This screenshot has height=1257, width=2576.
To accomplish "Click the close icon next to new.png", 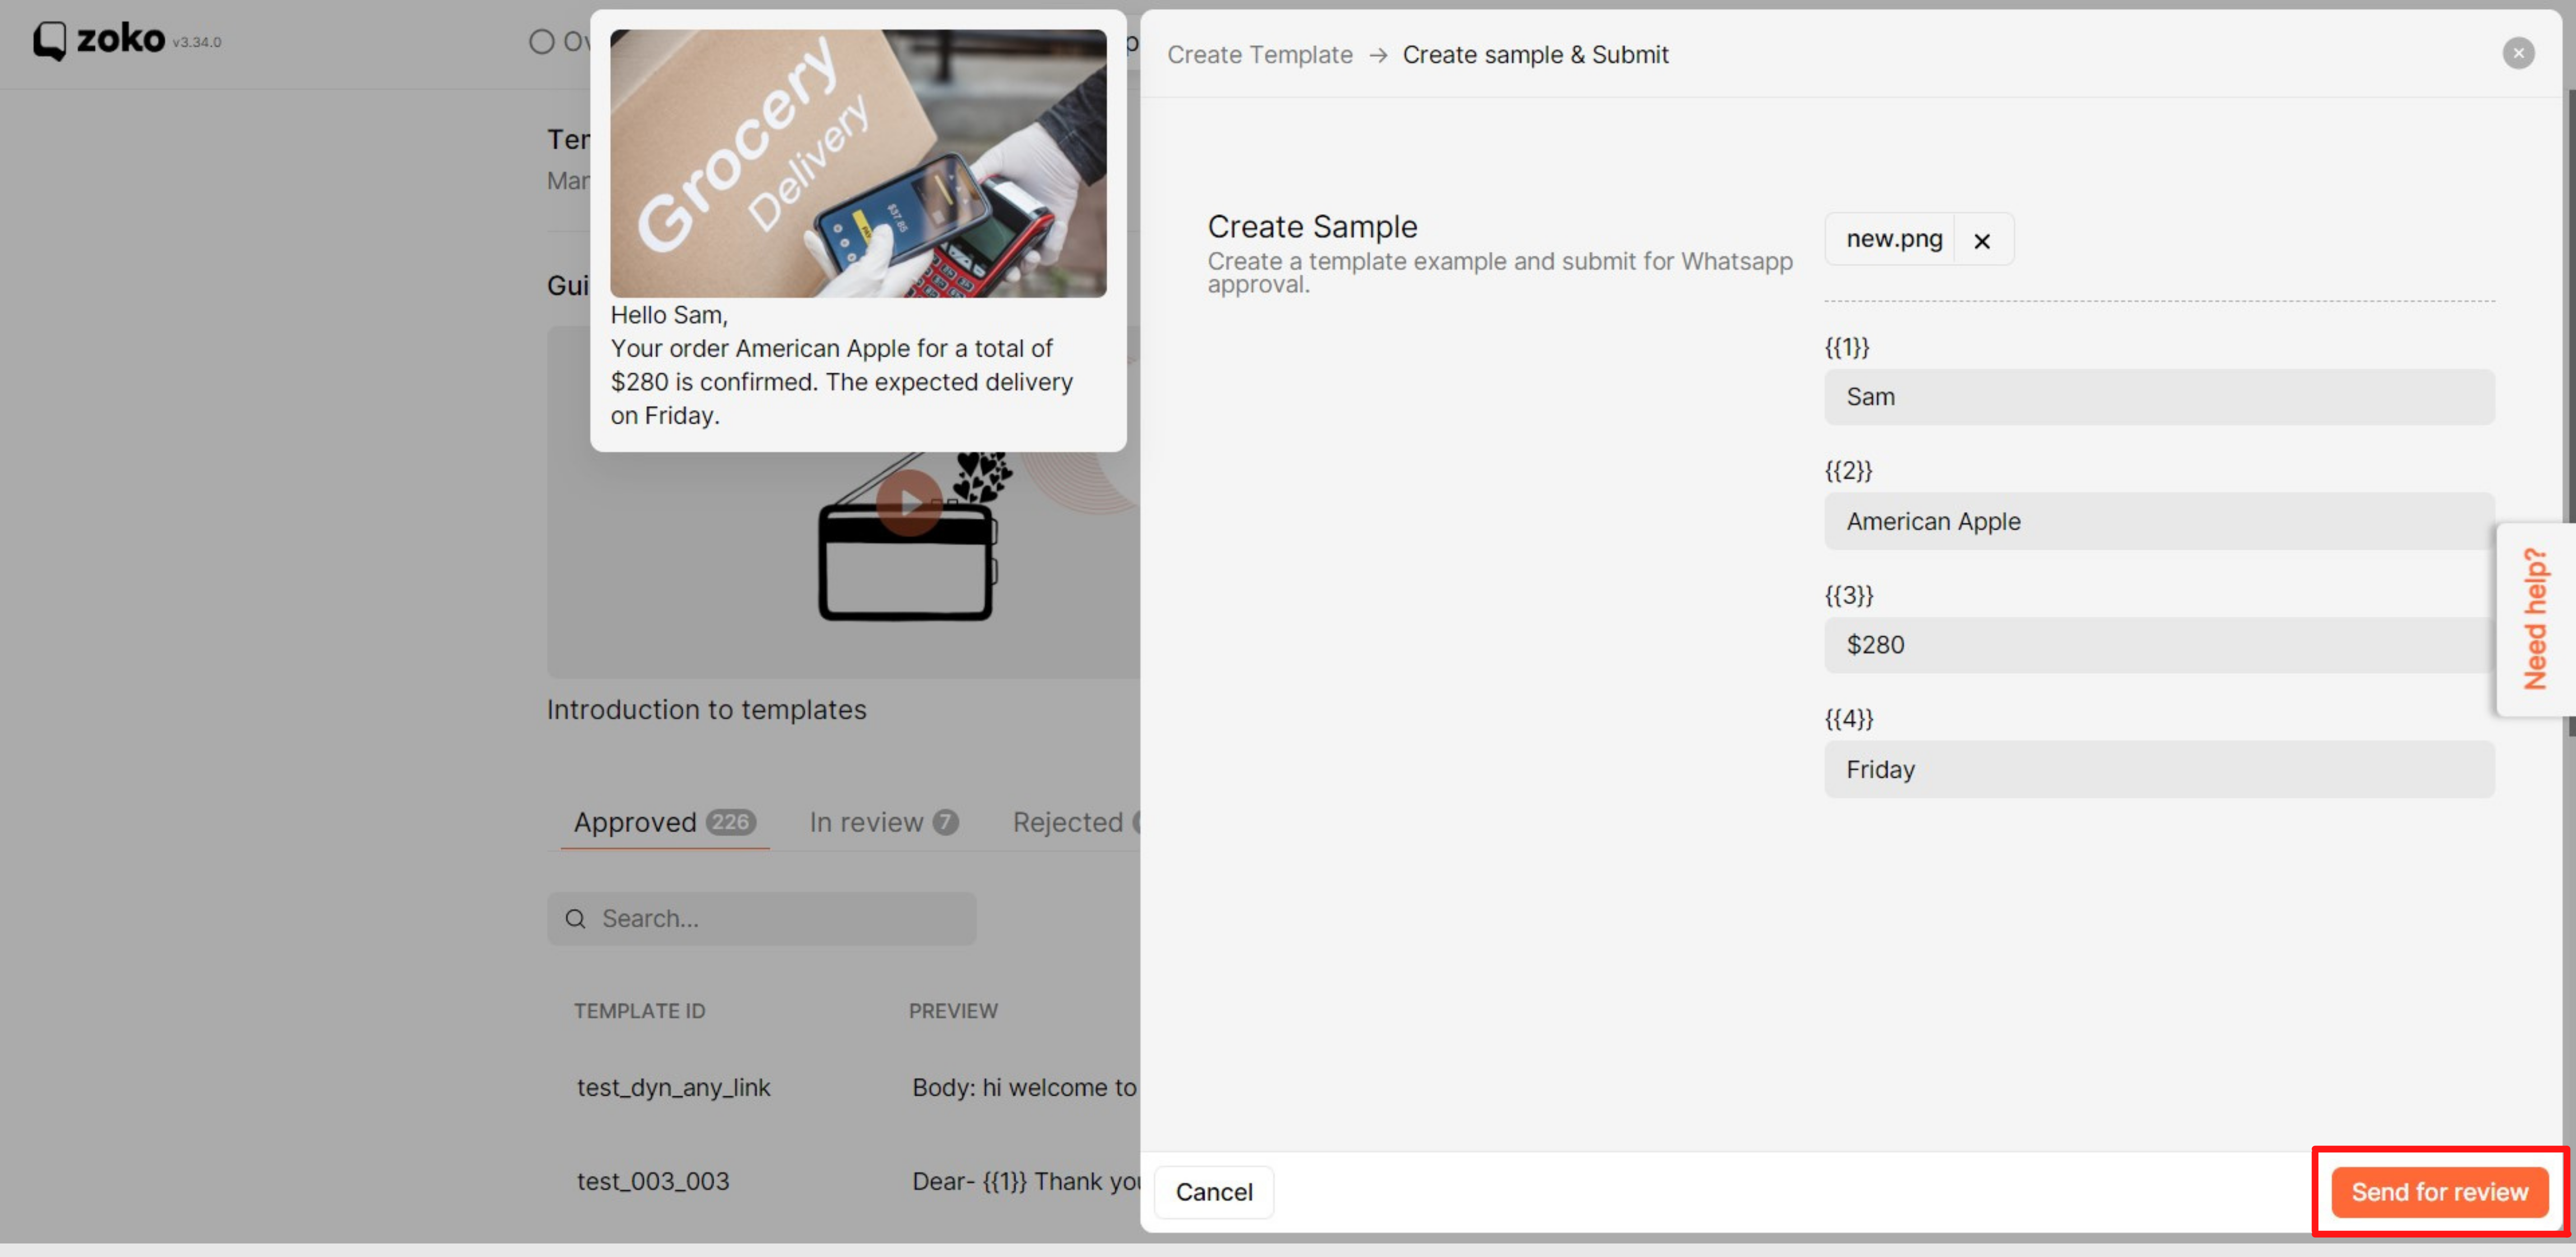I will (x=1983, y=238).
